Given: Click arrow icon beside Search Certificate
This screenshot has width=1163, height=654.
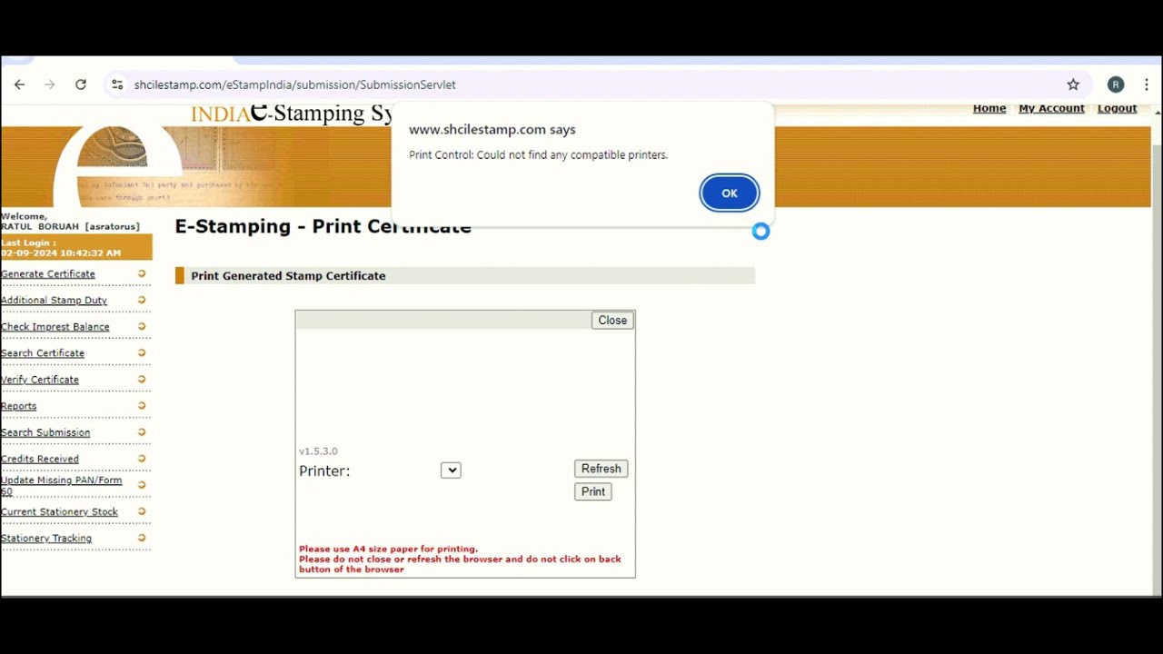Looking at the screenshot, I should point(142,352).
